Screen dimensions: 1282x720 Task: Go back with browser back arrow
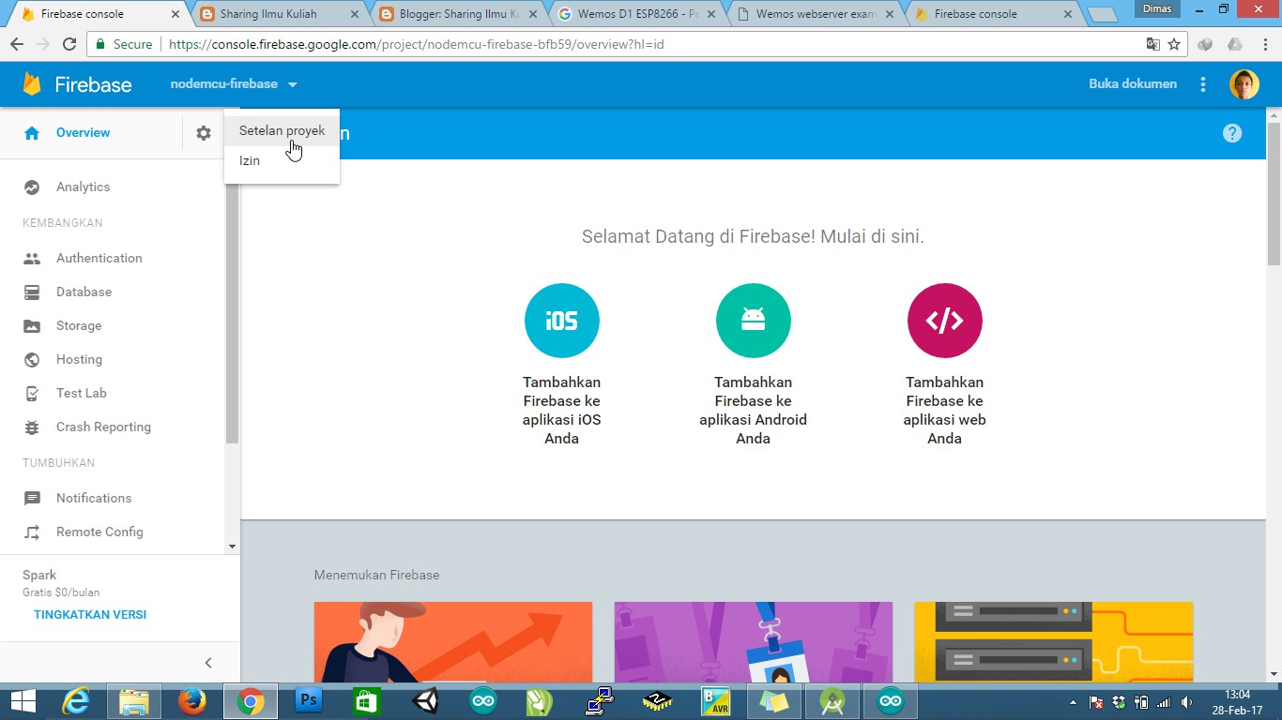click(17, 44)
